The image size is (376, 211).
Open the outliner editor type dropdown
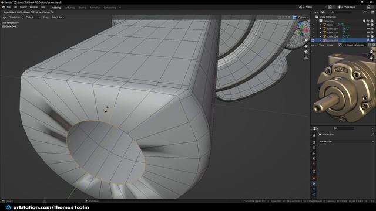[315, 12]
